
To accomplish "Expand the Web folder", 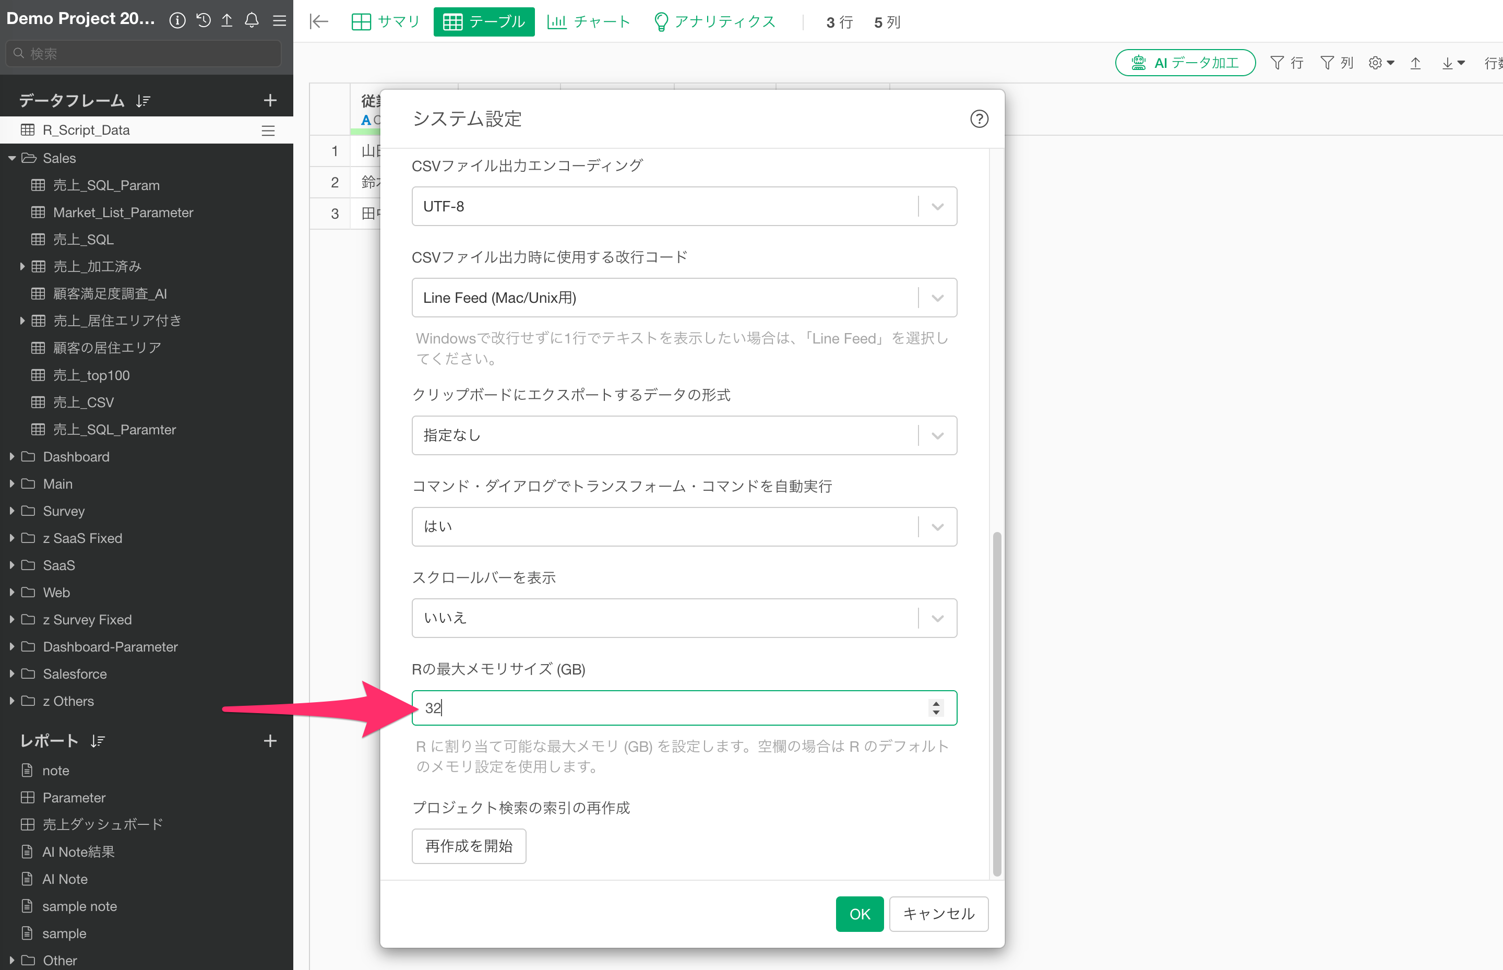I will pyautogui.click(x=11, y=593).
